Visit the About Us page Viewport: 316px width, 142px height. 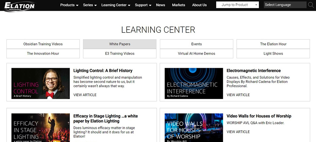click(199, 5)
